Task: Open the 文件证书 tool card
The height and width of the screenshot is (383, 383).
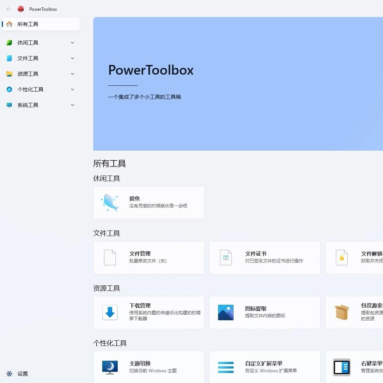Action: point(265,258)
